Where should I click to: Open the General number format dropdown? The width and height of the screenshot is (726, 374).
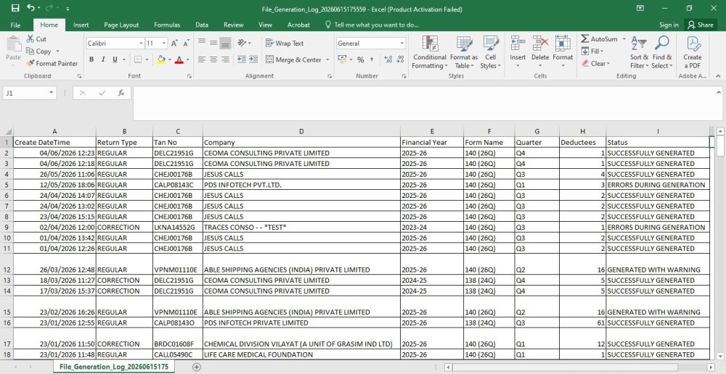pos(402,43)
